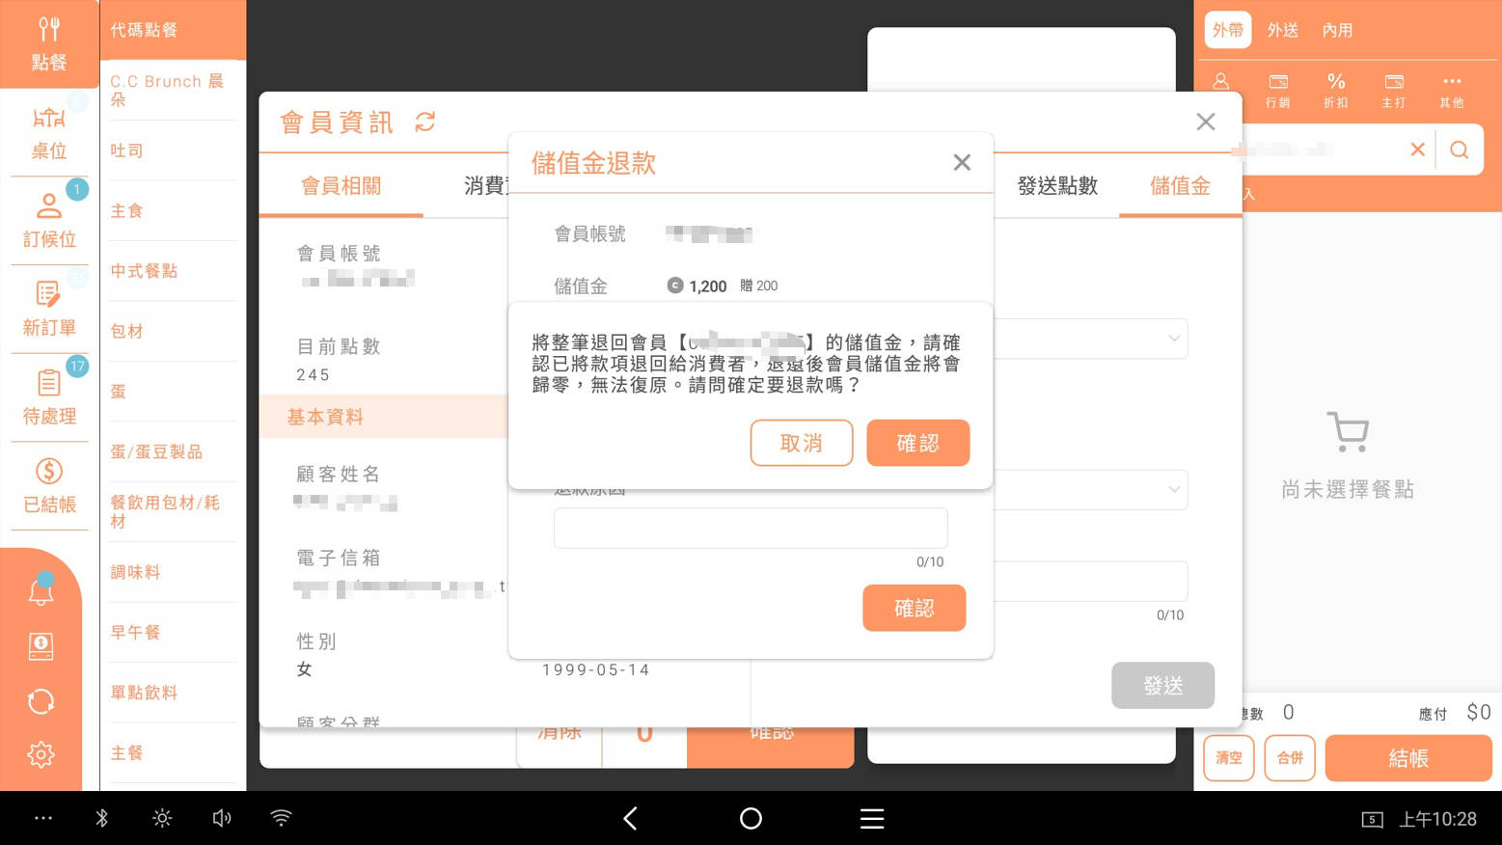Select the 內用 dine-in order type

point(1337,30)
